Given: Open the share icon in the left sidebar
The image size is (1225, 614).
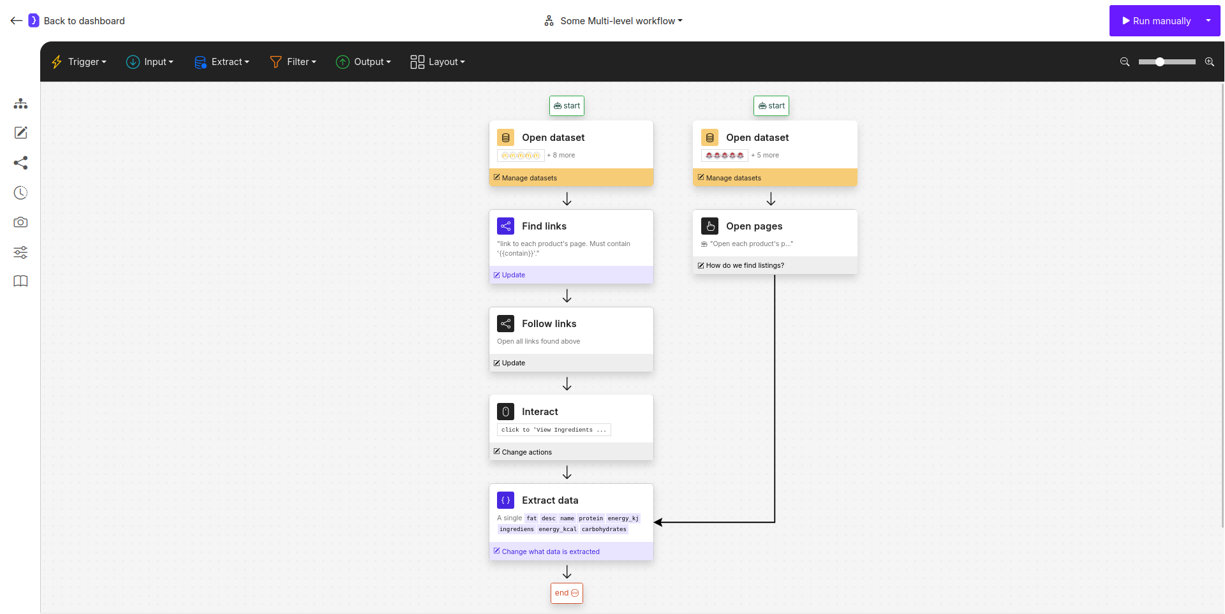Looking at the screenshot, I should pos(20,163).
